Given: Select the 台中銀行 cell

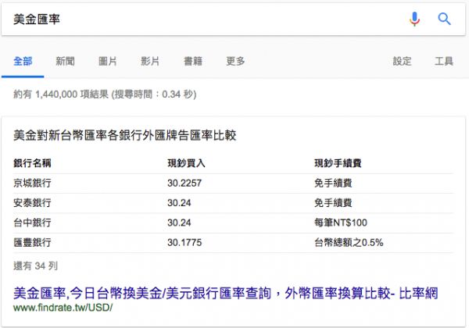Looking at the screenshot, I should click(32, 223).
